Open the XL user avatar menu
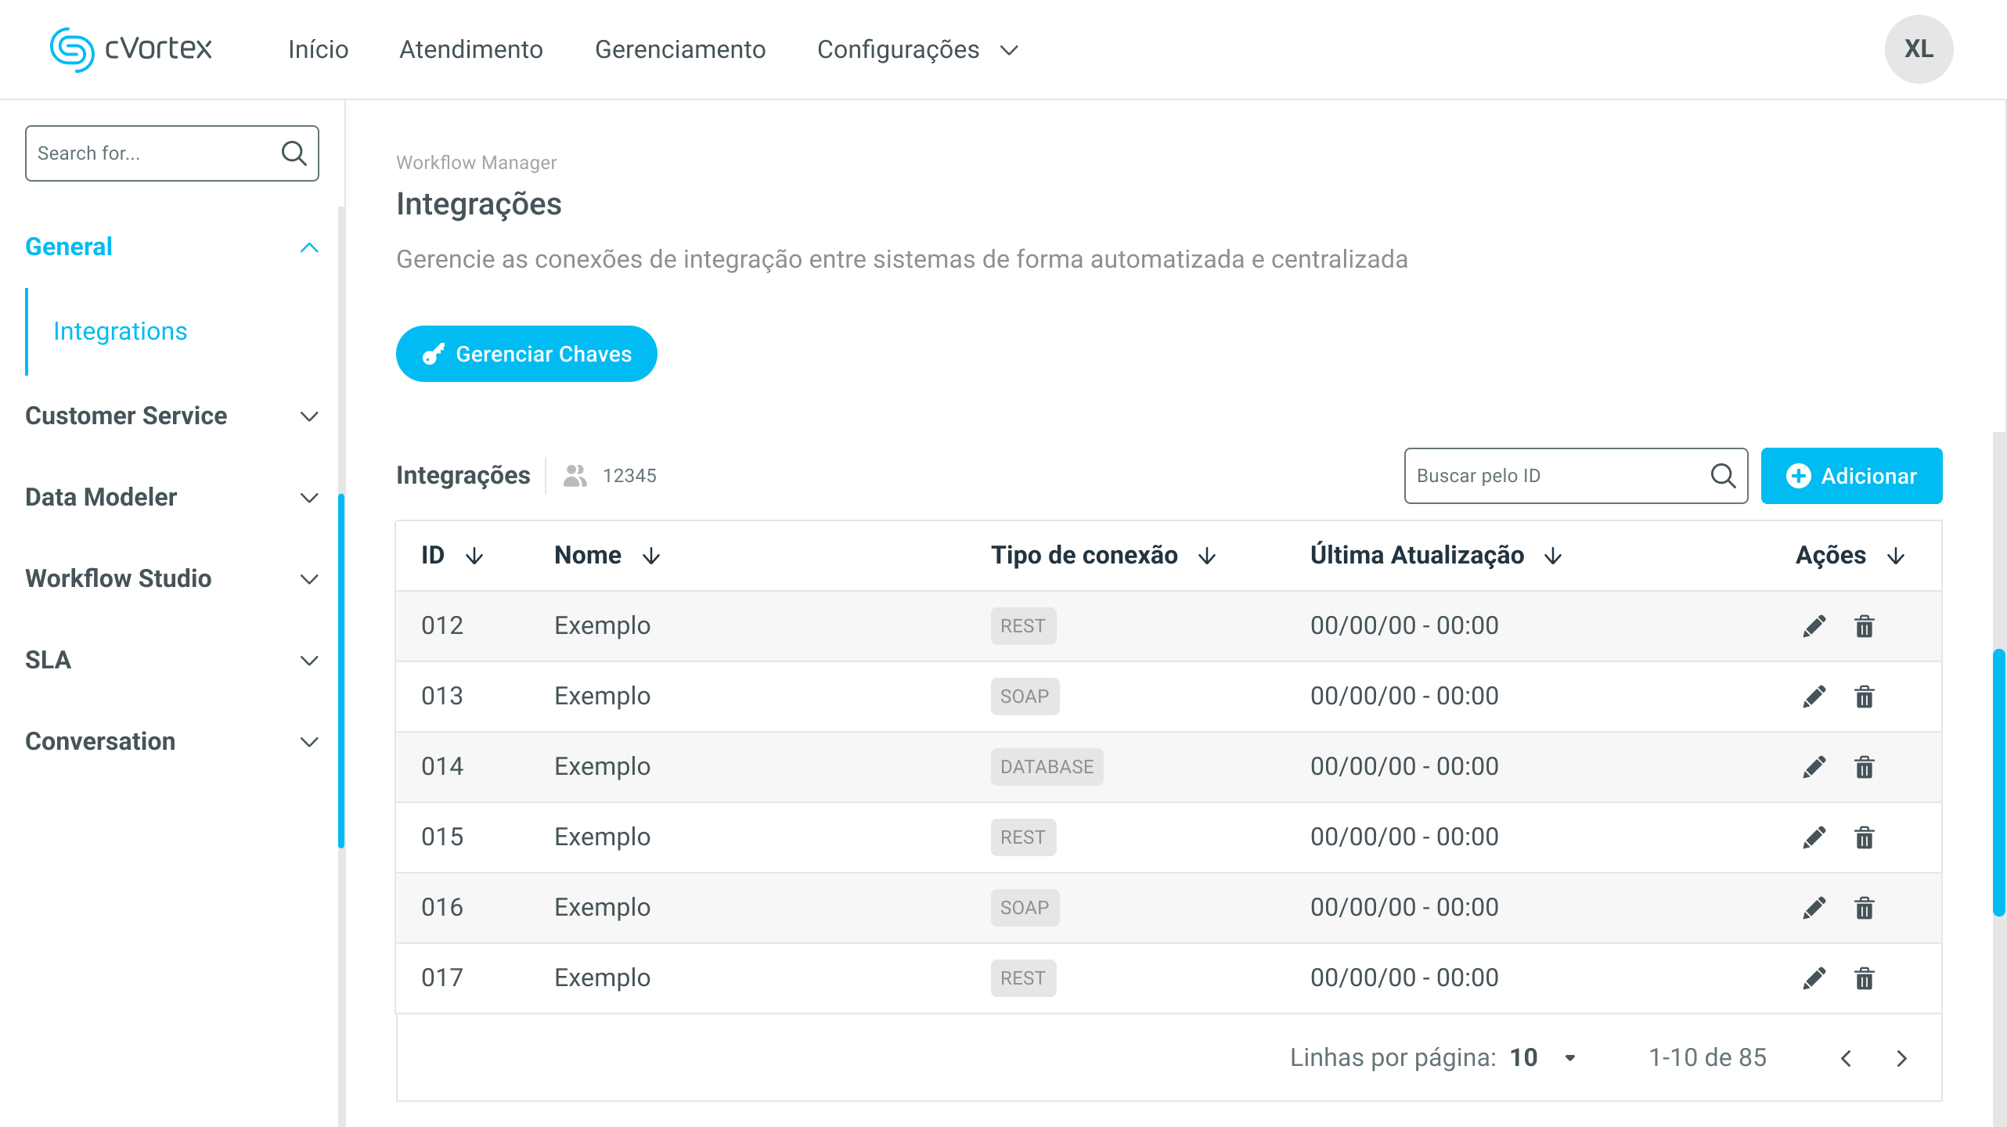 coord(1919,49)
